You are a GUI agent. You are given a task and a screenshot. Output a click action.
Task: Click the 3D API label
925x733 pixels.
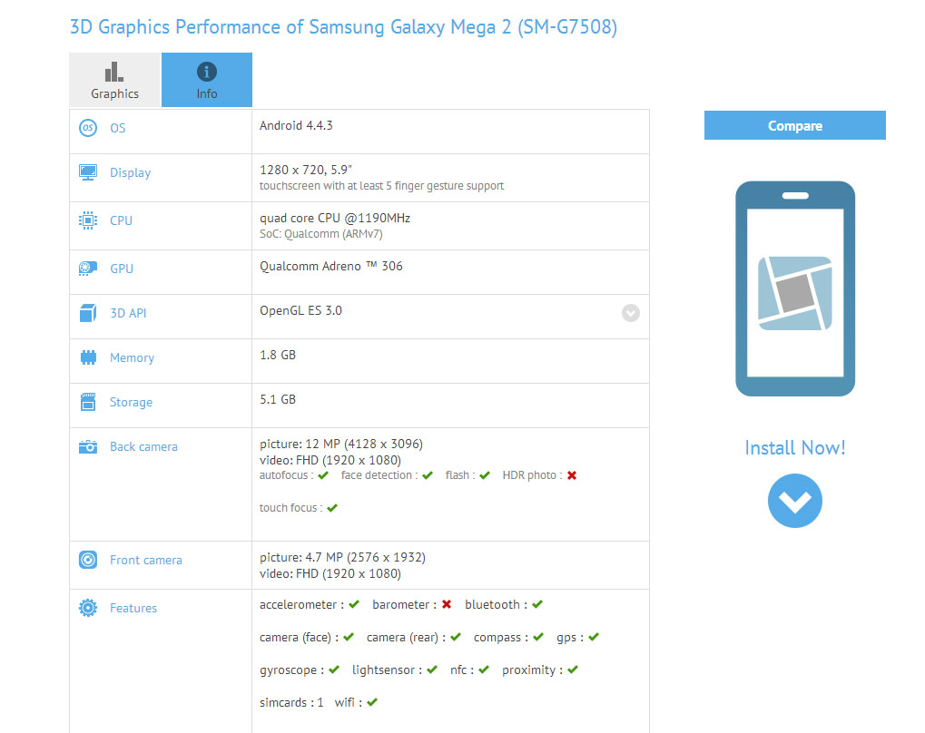pyautogui.click(x=128, y=313)
